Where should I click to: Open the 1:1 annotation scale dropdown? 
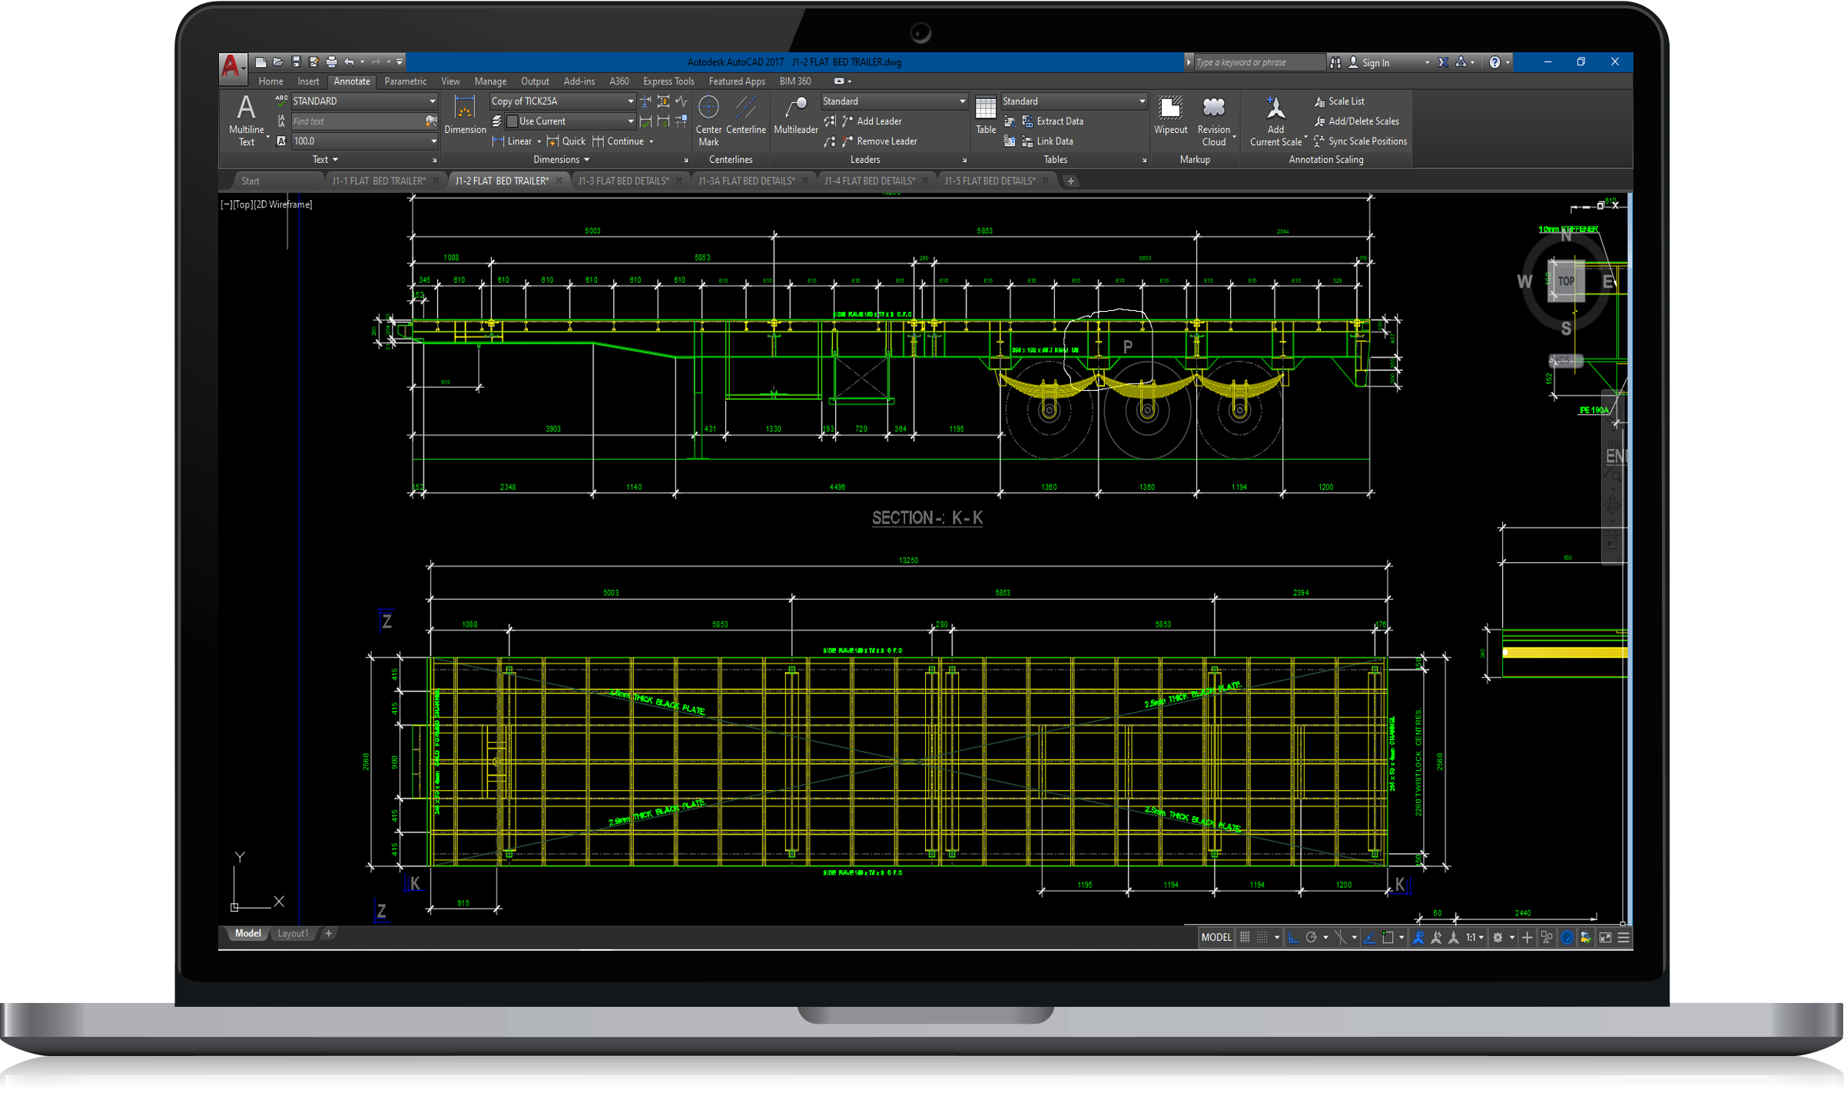[x=1474, y=937]
